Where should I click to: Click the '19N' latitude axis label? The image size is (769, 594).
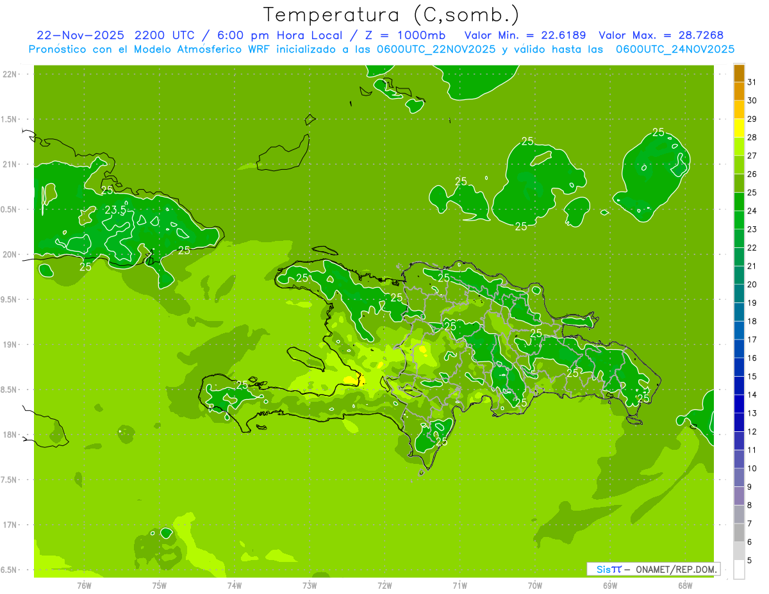[x=9, y=344]
